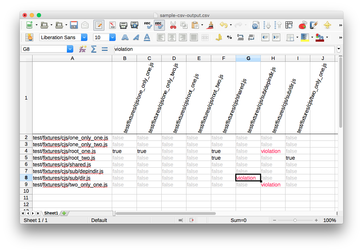Select column G header
The width and height of the screenshot is (363, 252).
pyautogui.click(x=248, y=58)
